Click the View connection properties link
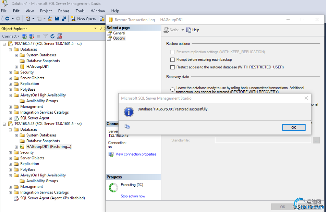This screenshot has width=326, height=212. 136,154
